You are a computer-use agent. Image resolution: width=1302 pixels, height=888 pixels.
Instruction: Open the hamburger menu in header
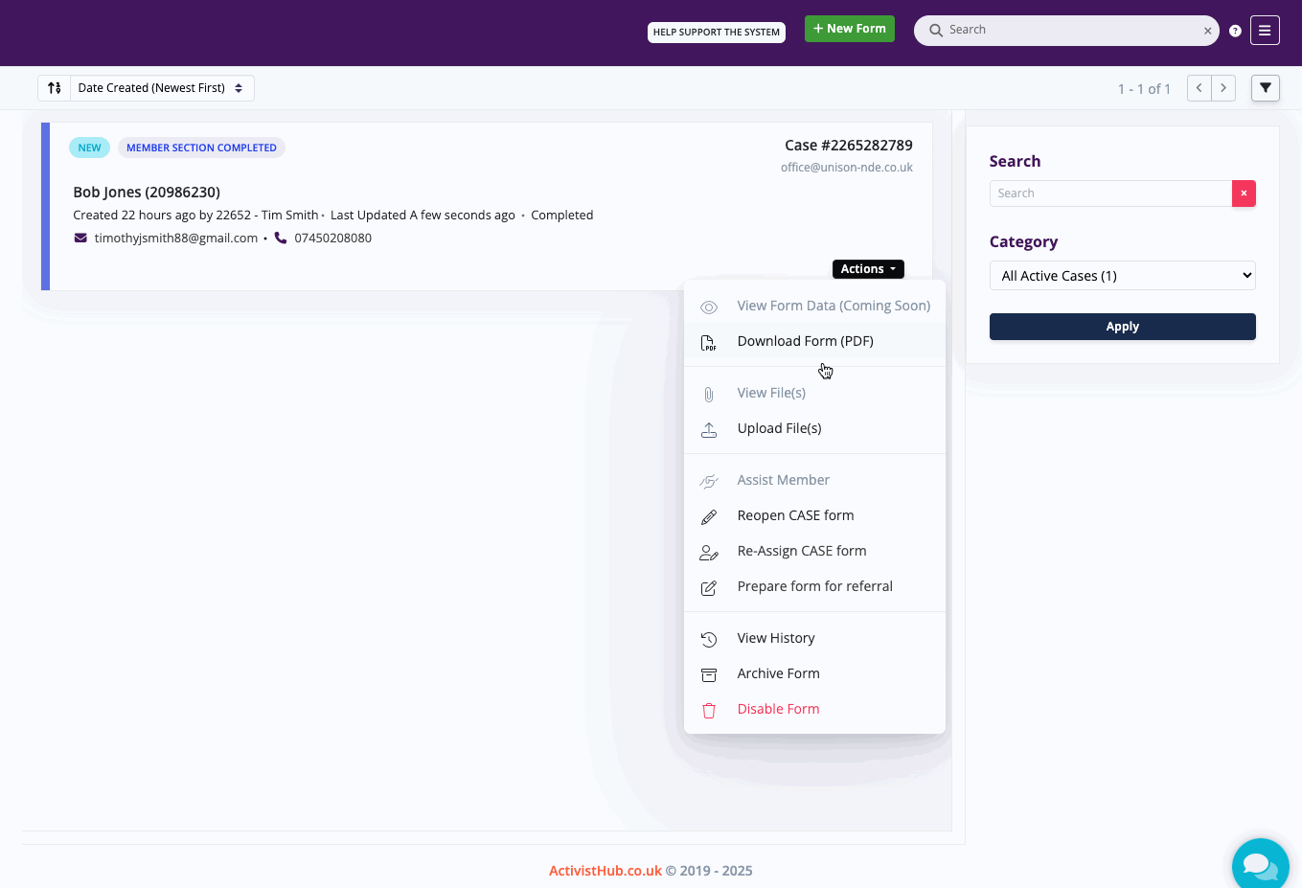click(1265, 31)
